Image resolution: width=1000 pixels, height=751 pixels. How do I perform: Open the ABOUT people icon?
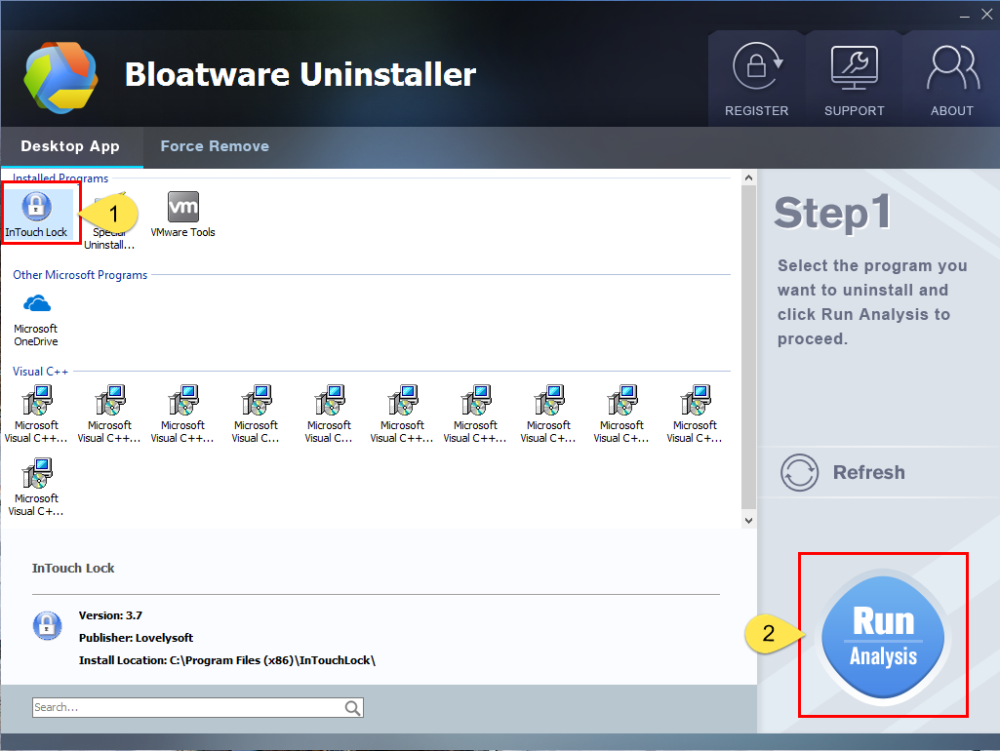tap(952, 67)
